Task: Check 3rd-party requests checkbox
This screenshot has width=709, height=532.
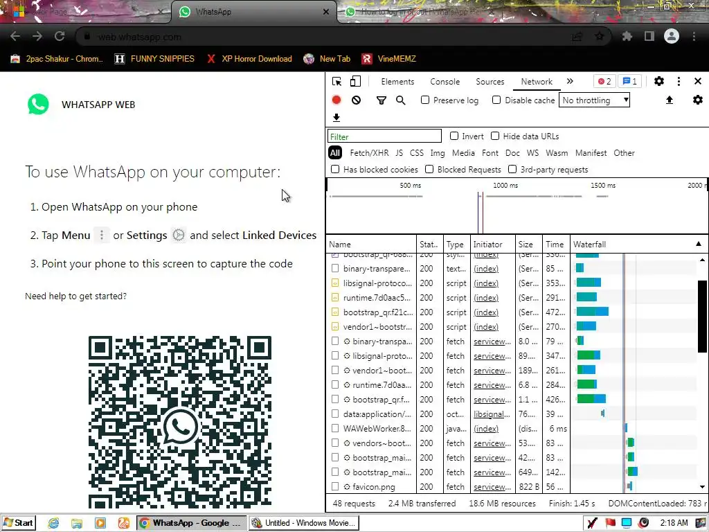Action: tap(512, 169)
